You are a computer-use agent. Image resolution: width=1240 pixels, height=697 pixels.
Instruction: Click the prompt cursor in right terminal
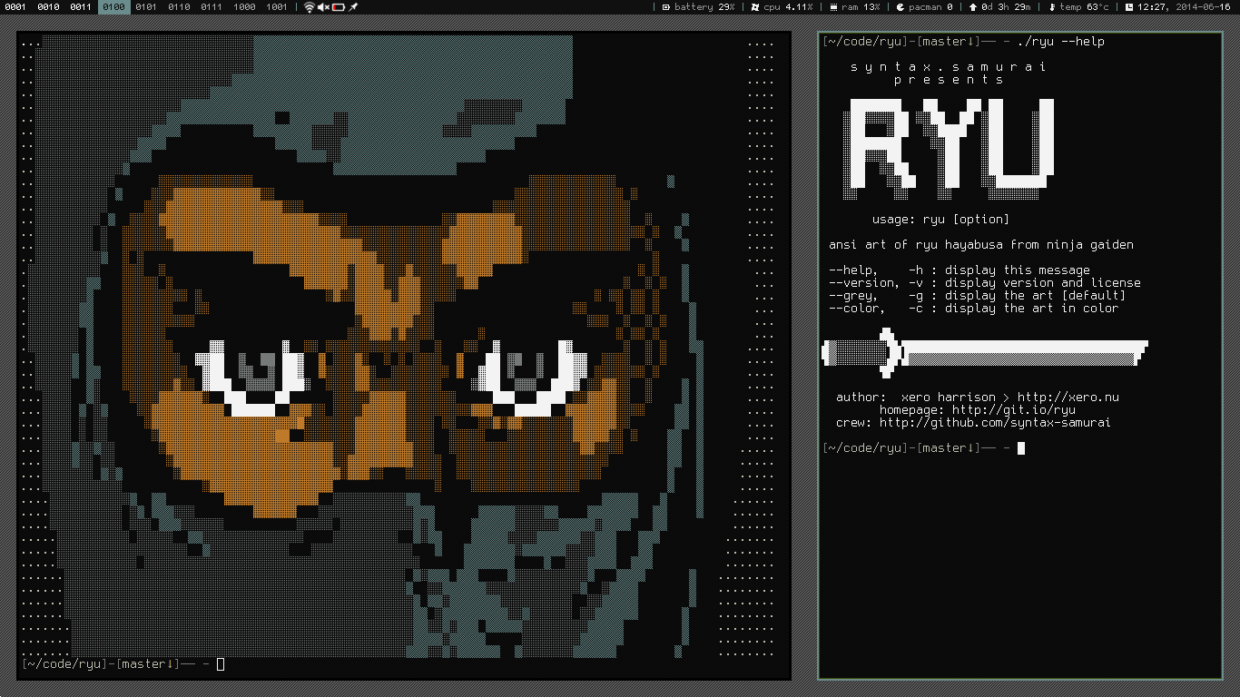click(x=1021, y=447)
